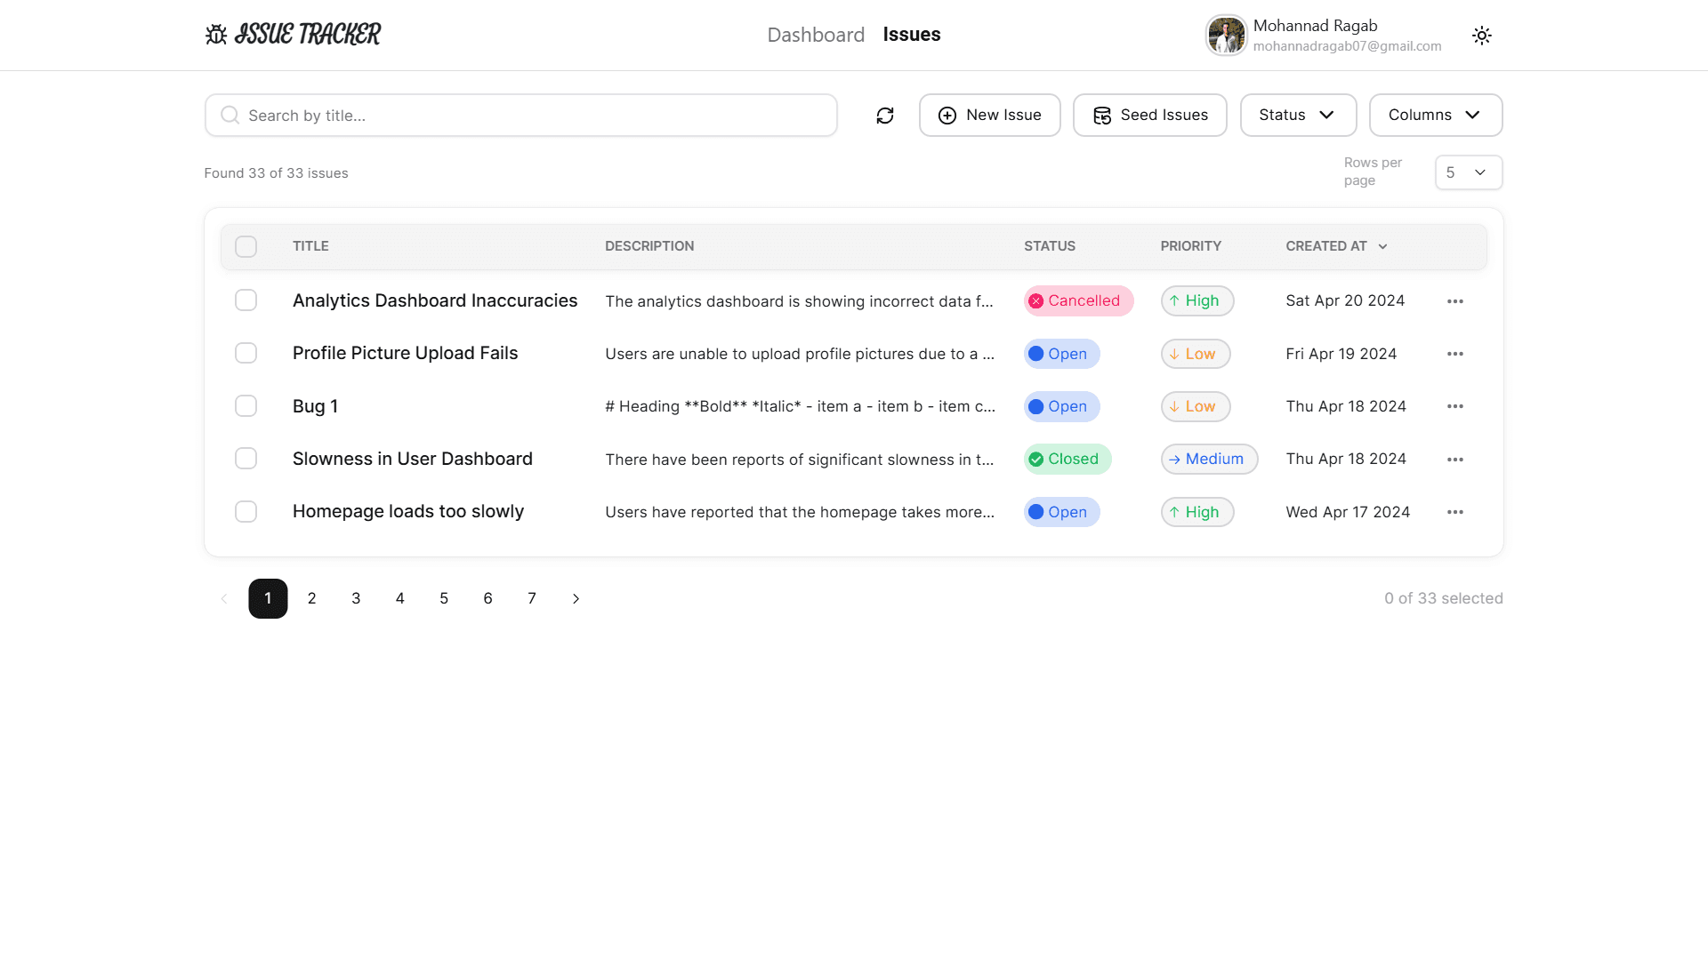Click '0 of 33 selected' text
This screenshot has width=1708, height=960.
pyautogui.click(x=1443, y=599)
